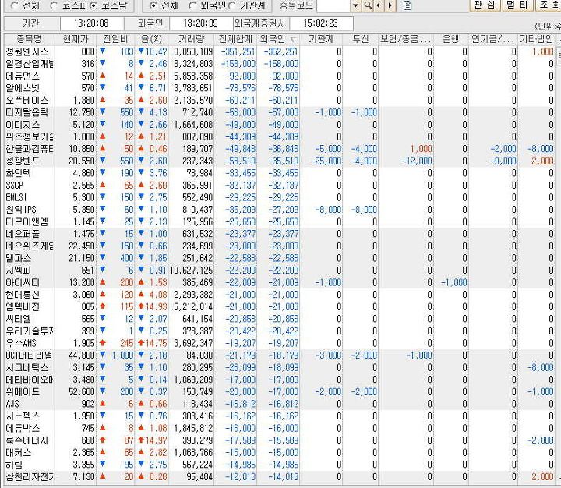This screenshot has height=488, width=561.
Task: Select the OCI머티리얼 stock row
Action: tap(280, 355)
